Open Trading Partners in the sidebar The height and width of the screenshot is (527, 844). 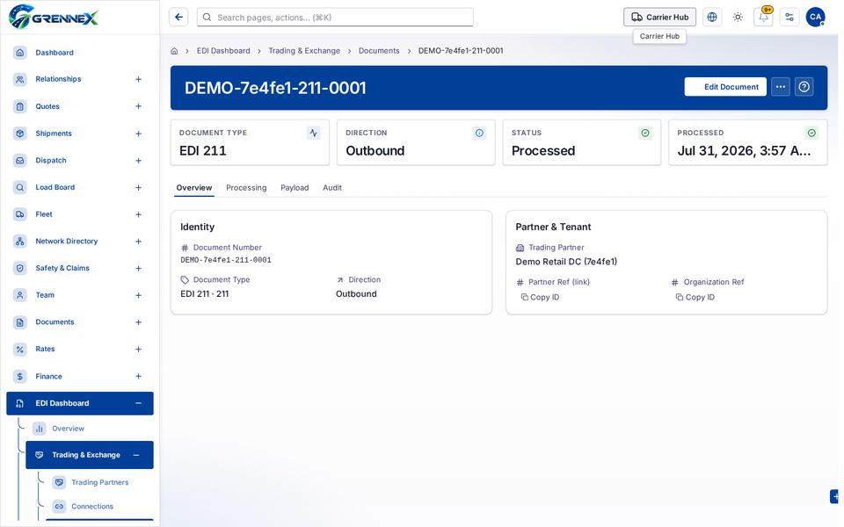tap(99, 482)
